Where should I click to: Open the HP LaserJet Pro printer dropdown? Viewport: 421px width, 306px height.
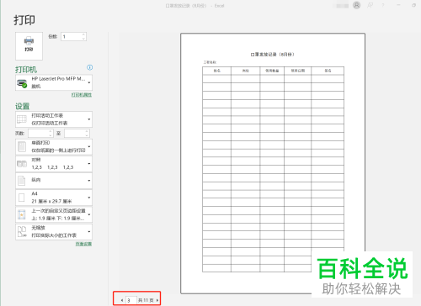[54, 82]
